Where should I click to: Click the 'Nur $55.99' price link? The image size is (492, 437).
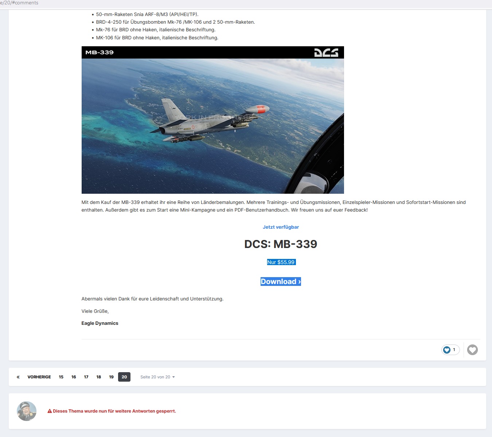[x=281, y=262]
